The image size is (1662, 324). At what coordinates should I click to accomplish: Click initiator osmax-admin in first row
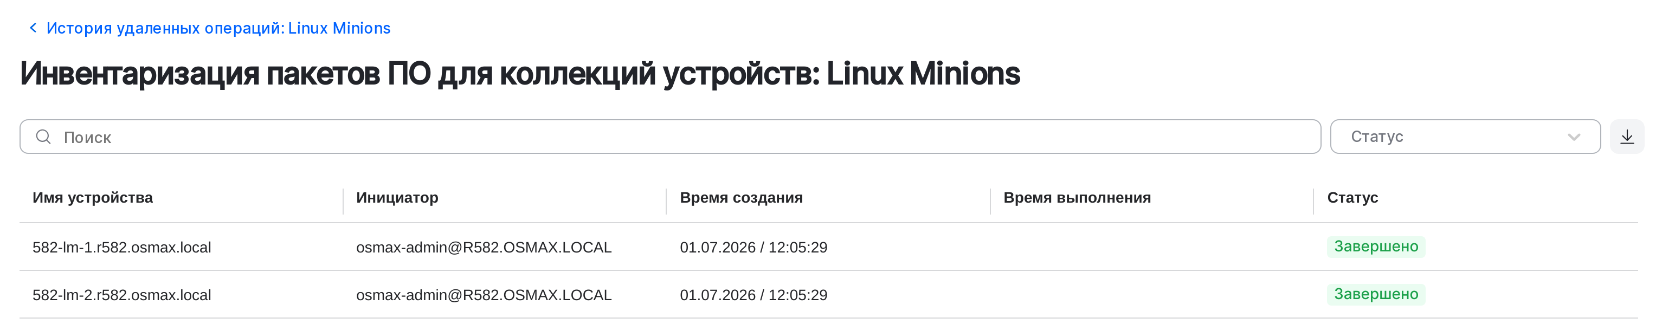pos(484,247)
